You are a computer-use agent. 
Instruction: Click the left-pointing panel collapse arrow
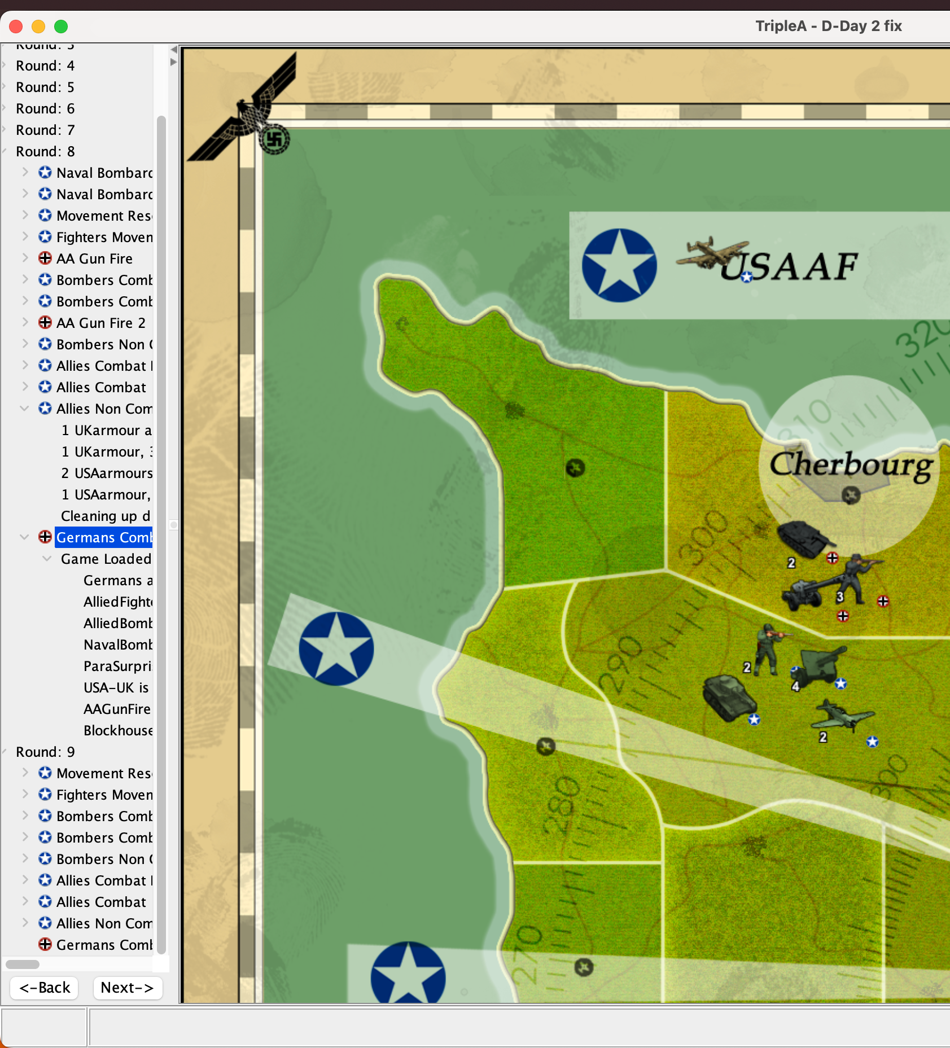173,50
